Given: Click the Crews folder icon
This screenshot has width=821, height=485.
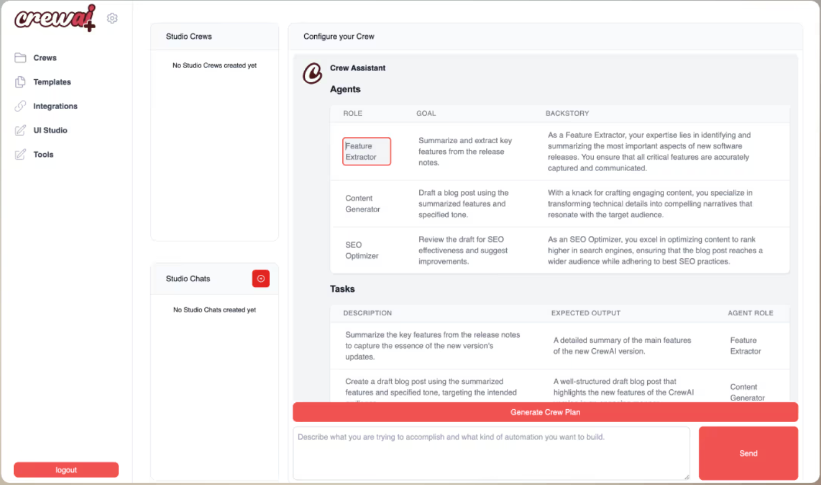Looking at the screenshot, I should point(21,58).
